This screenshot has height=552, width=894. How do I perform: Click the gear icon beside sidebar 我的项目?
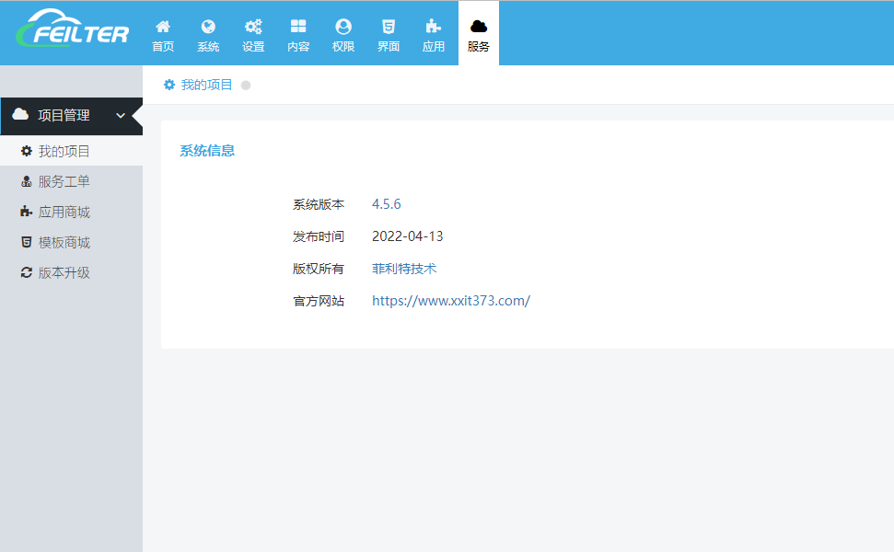pyautogui.click(x=26, y=151)
